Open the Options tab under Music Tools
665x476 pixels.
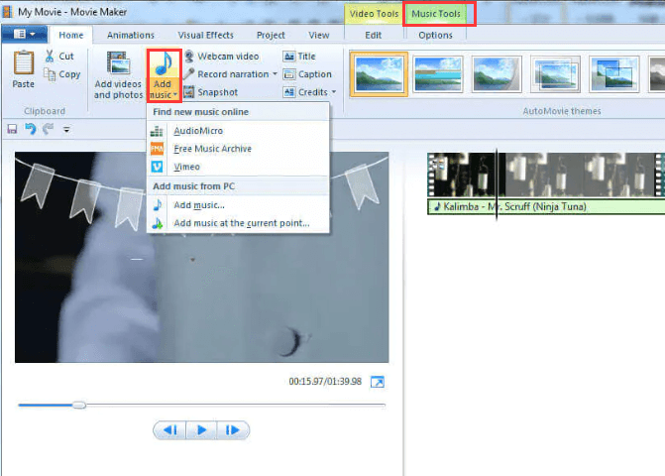click(x=435, y=35)
